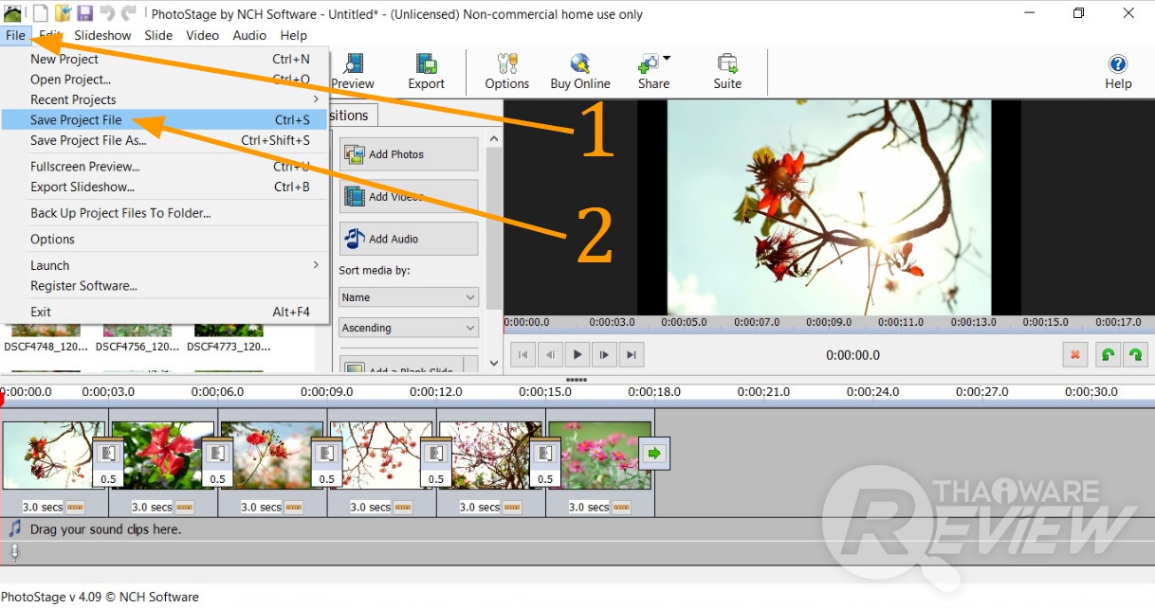Click the New Project icon in the title bar

click(41, 13)
